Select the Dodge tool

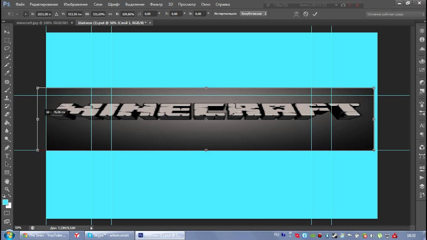(x=7, y=139)
